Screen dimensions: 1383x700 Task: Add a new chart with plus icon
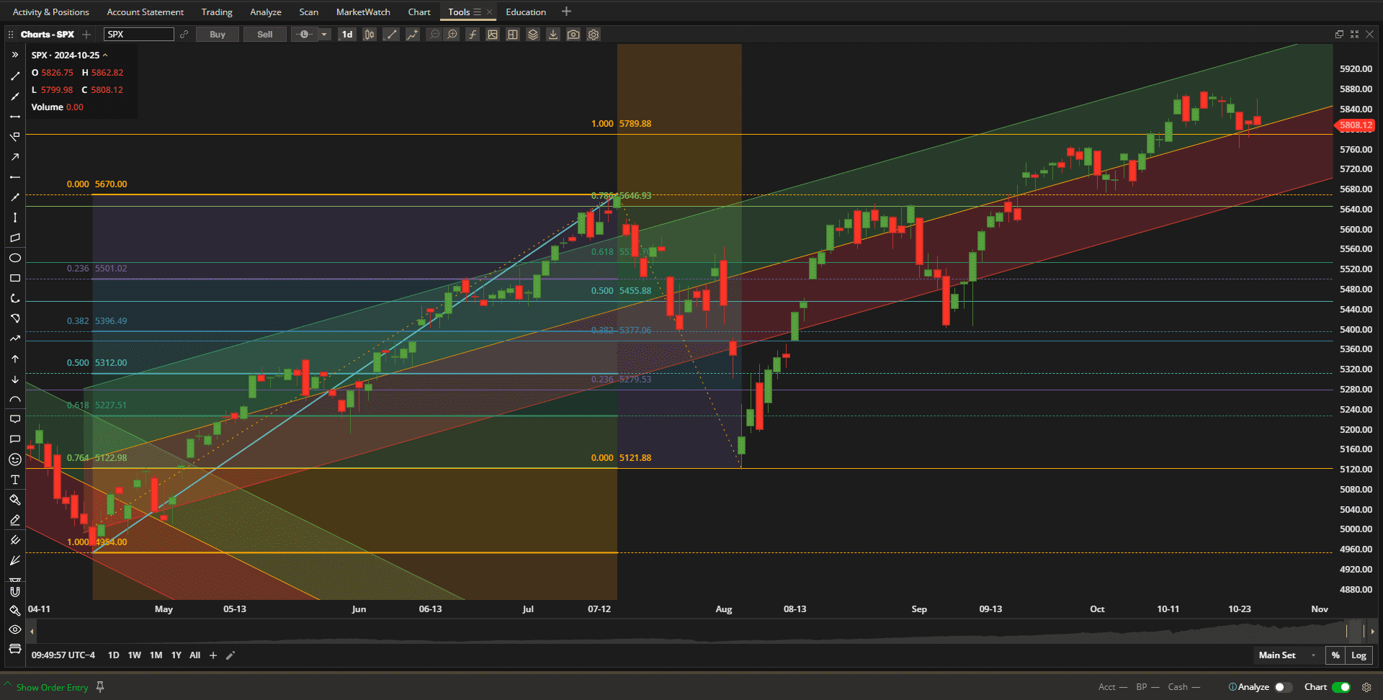coord(86,35)
